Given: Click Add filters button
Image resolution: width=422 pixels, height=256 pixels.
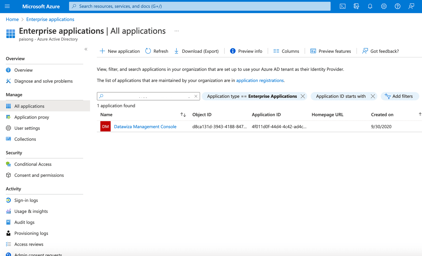Looking at the screenshot, I should (x=400, y=96).
